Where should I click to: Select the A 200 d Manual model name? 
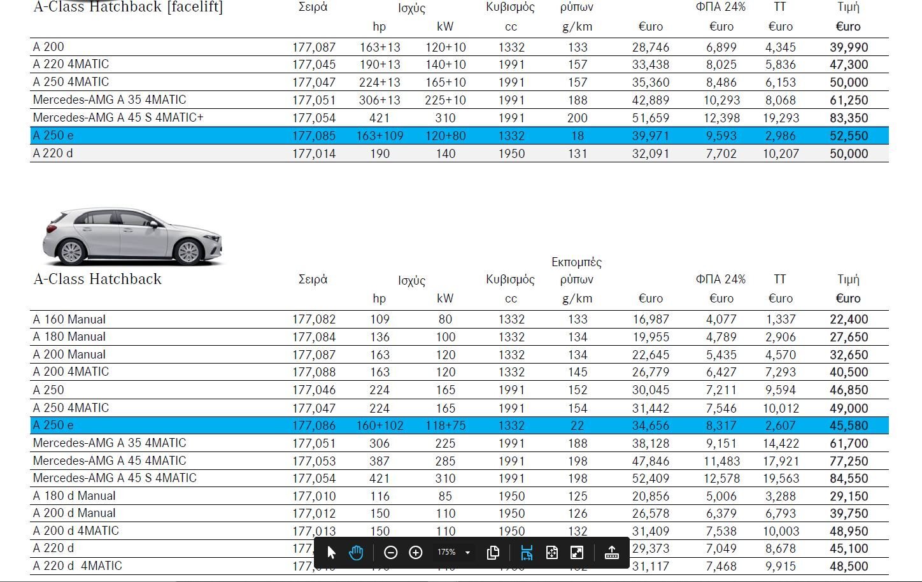click(x=74, y=513)
